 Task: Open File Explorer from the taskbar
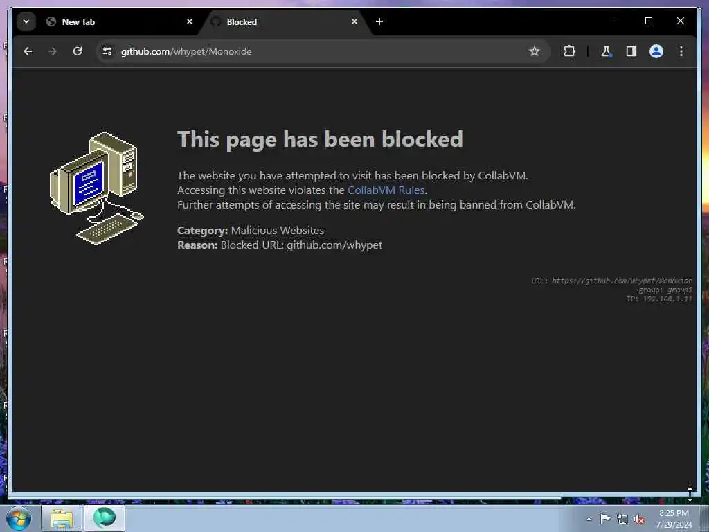pos(62,518)
